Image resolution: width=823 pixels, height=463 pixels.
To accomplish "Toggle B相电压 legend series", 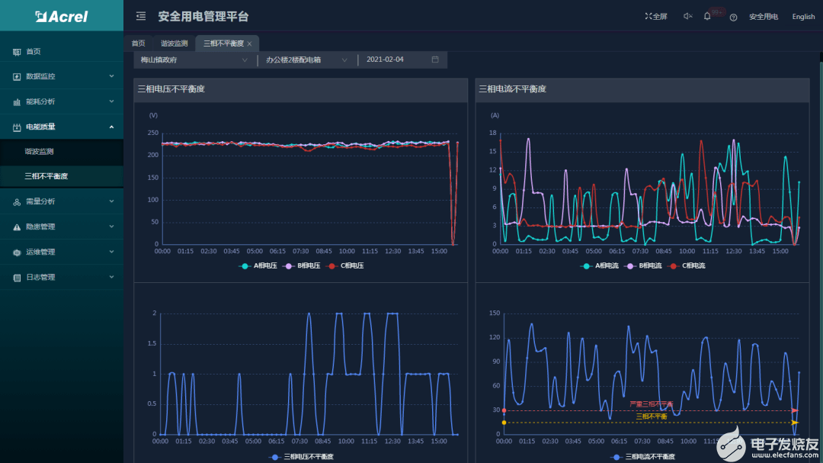I will tap(301, 266).
